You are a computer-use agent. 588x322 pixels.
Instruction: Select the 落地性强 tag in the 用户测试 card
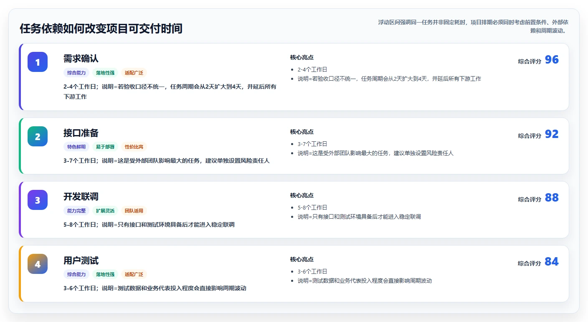tap(105, 274)
